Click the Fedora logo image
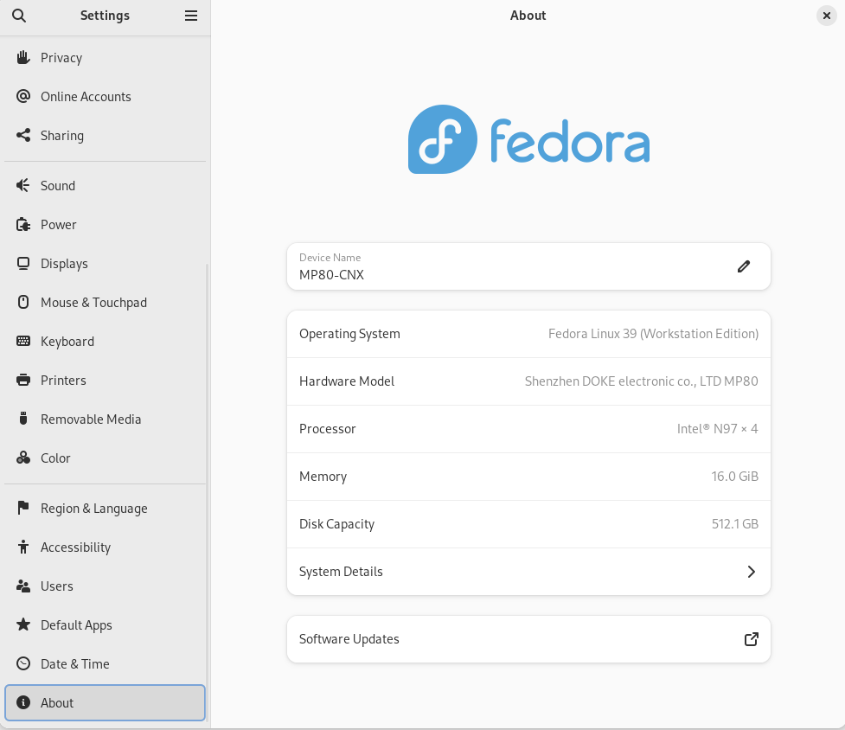This screenshot has height=730, width=845. 528,139
